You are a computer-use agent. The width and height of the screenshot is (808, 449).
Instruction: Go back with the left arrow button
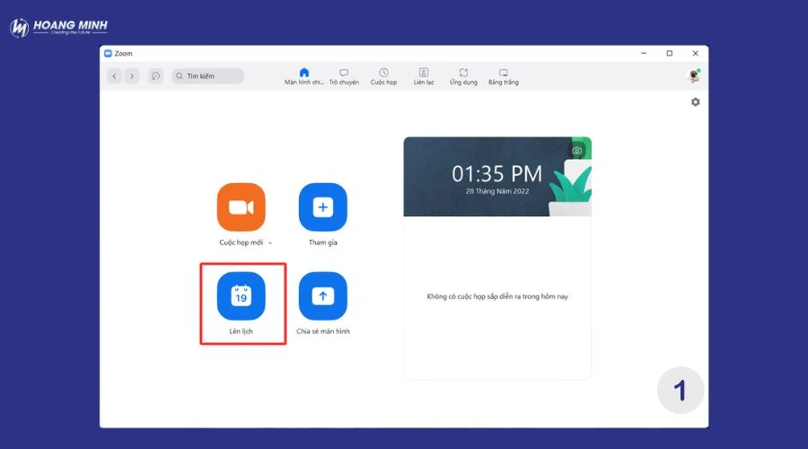[x=114, y=75]
